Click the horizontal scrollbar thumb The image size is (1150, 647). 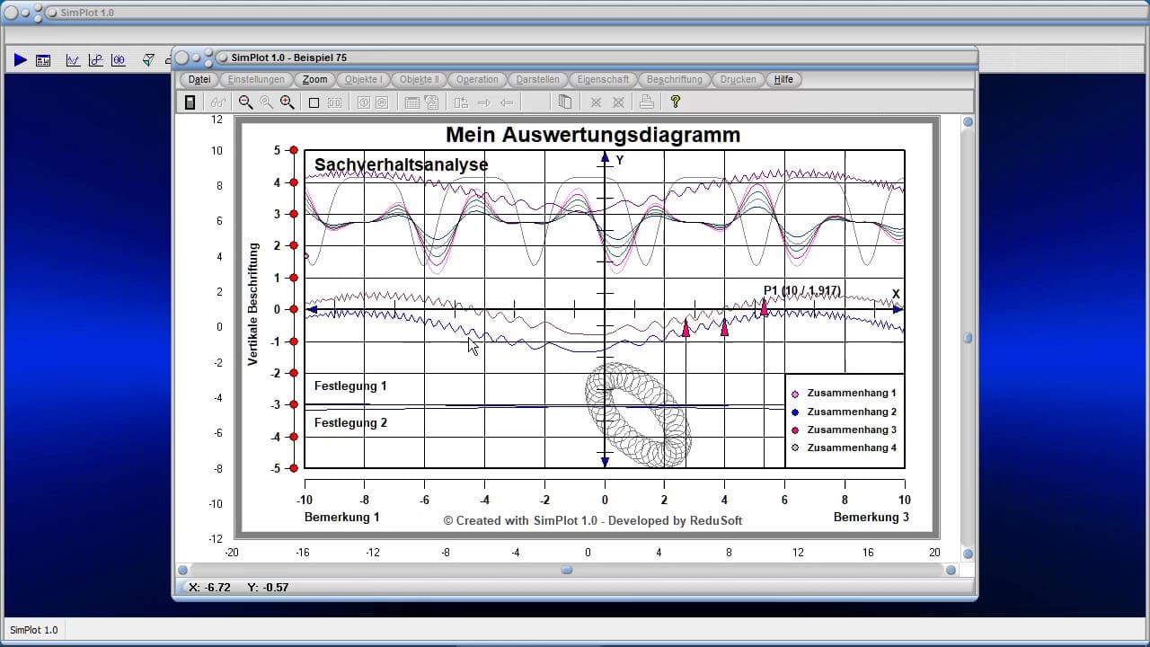coord(567,570)
